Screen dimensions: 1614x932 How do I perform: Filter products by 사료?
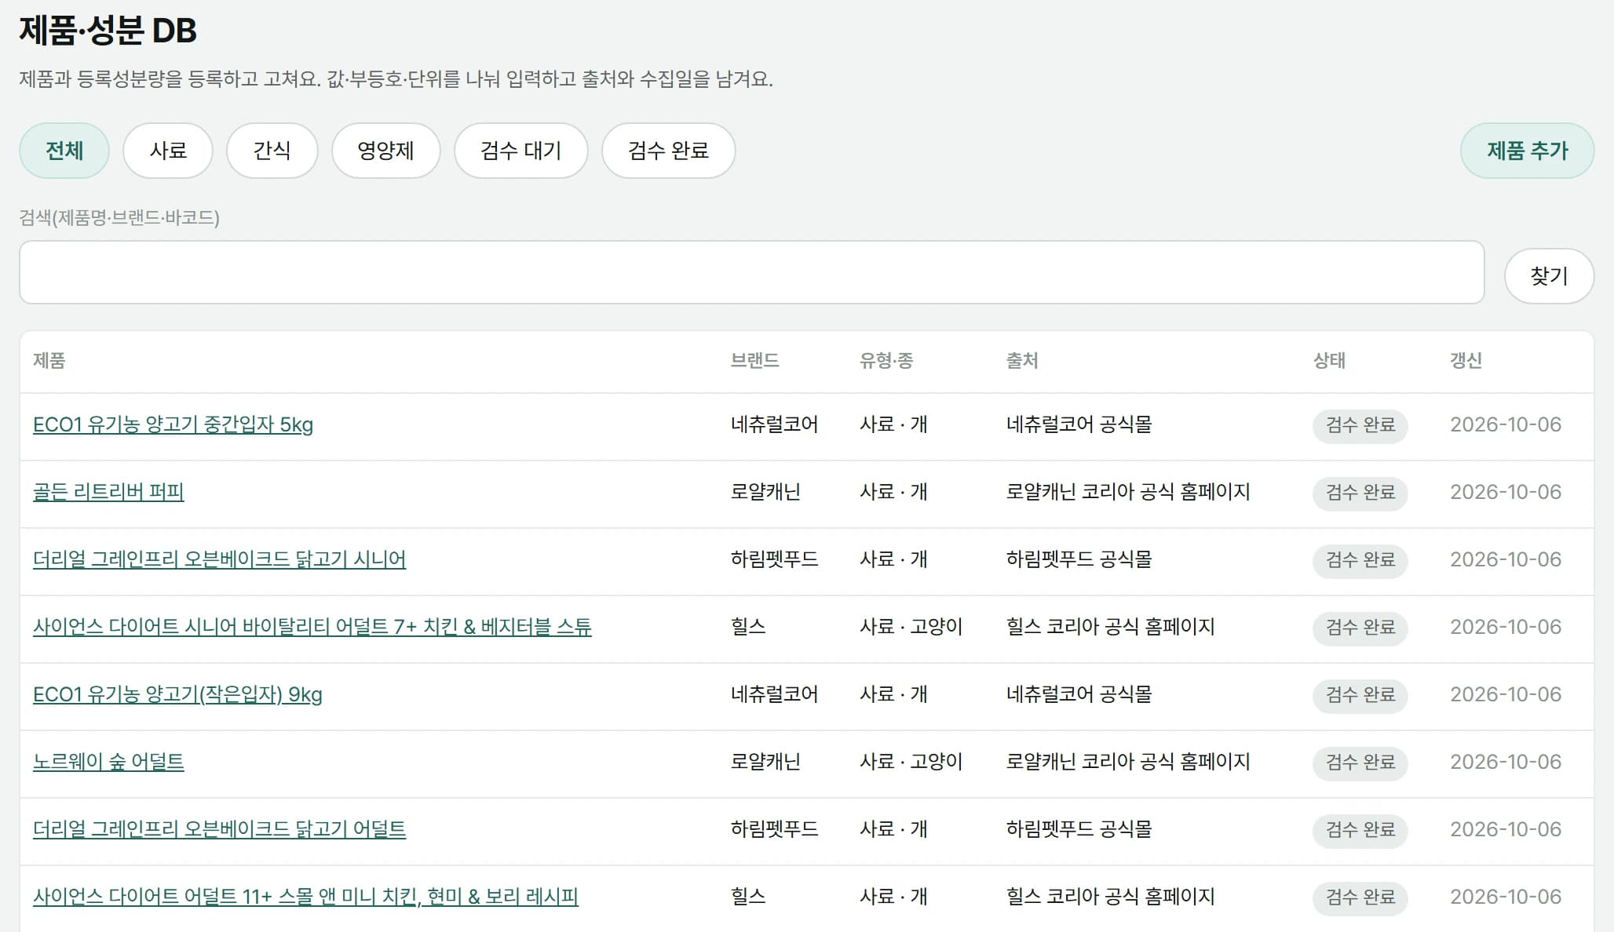(168, 151)
